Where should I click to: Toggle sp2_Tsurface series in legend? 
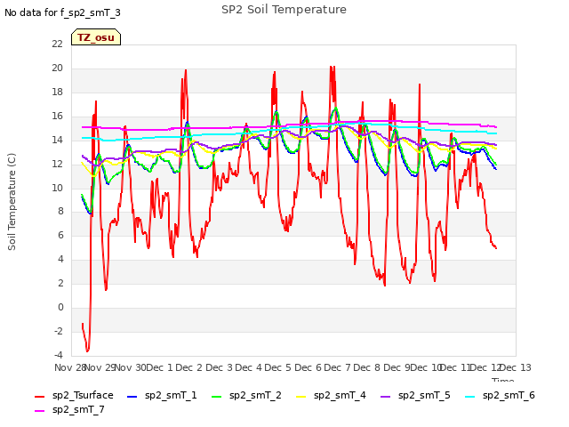point(74,395)
